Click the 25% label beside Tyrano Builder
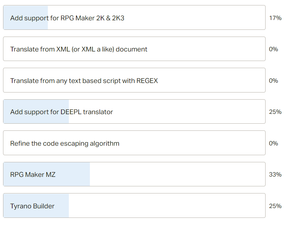Screen dimensions: 291x227 275,206
